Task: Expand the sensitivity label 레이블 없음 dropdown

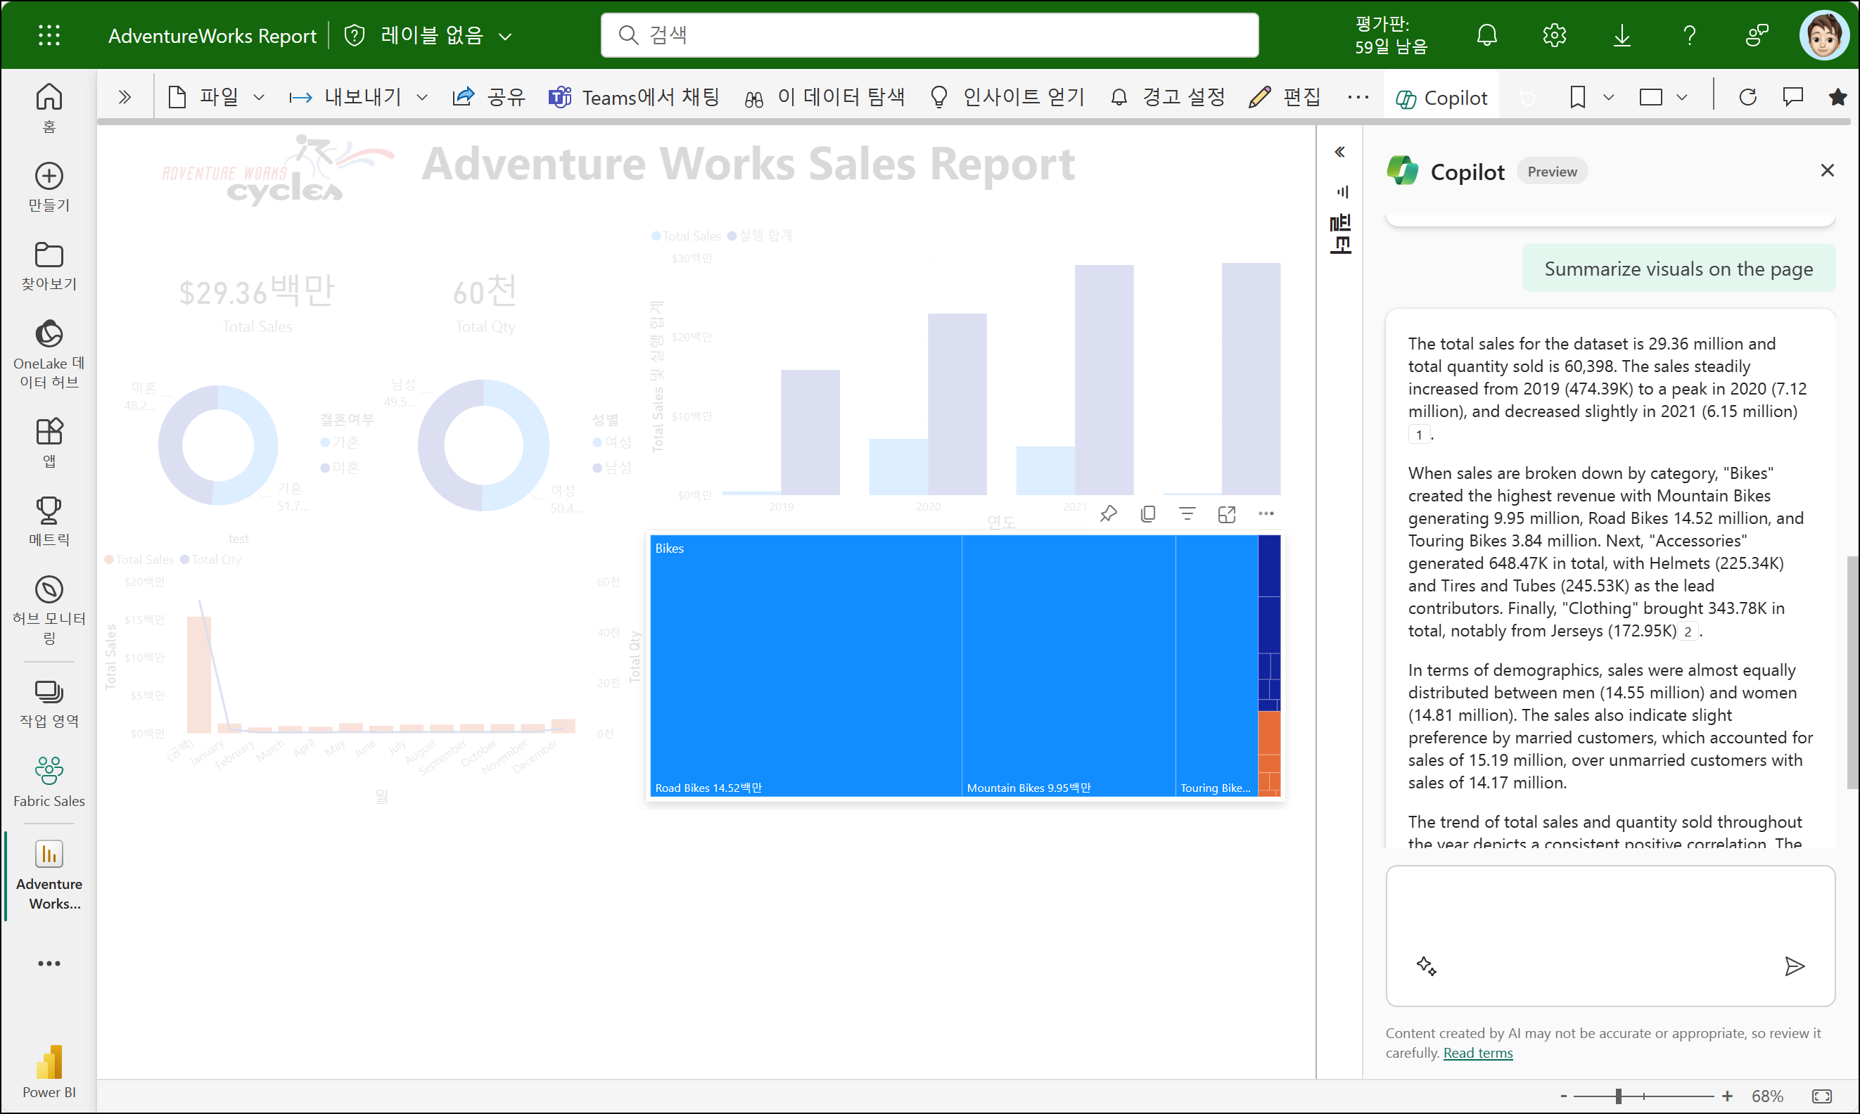Action: pyautogui.click(x=504, y=36)
